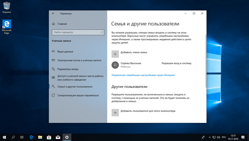Image resolution: width=249 pixels, height=141 pixels.
Task: Maximize the Параметры window
Action: [x=194, y=14]
